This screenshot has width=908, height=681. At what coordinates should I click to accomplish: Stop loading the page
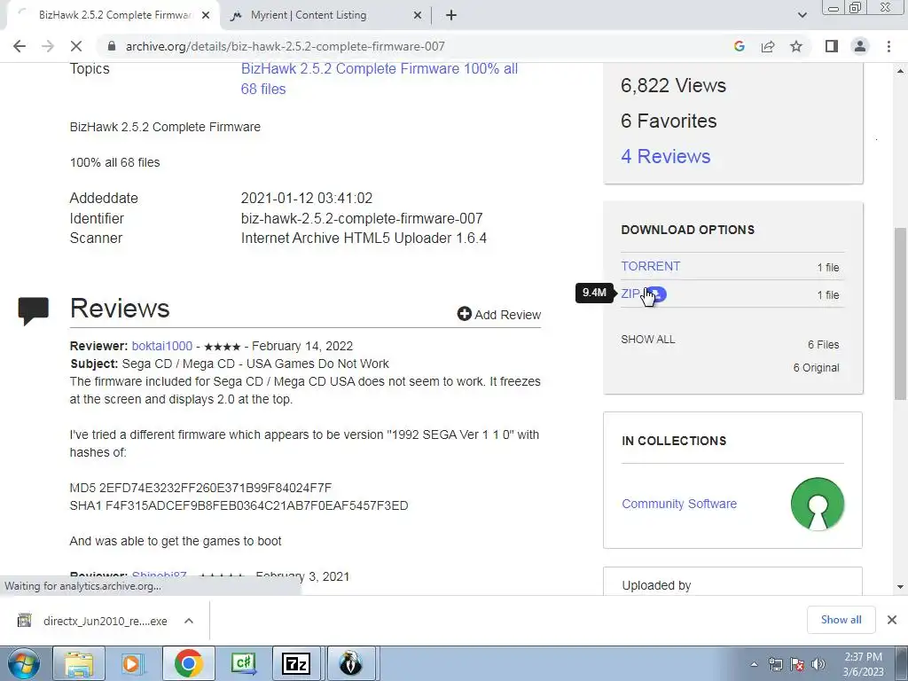point(76,46)
